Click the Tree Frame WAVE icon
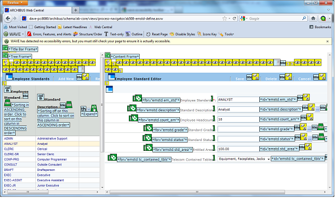 pyautogui.click(x=5, y=55)
